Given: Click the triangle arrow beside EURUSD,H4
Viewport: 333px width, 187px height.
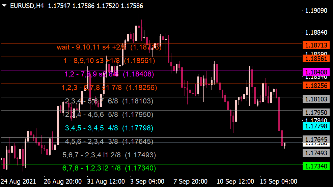Looking at the screenshot, I should click(4, 6).
